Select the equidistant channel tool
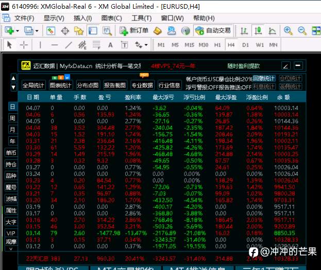The height and width of the screenshot is (270, 321). (x=82, y=45)
